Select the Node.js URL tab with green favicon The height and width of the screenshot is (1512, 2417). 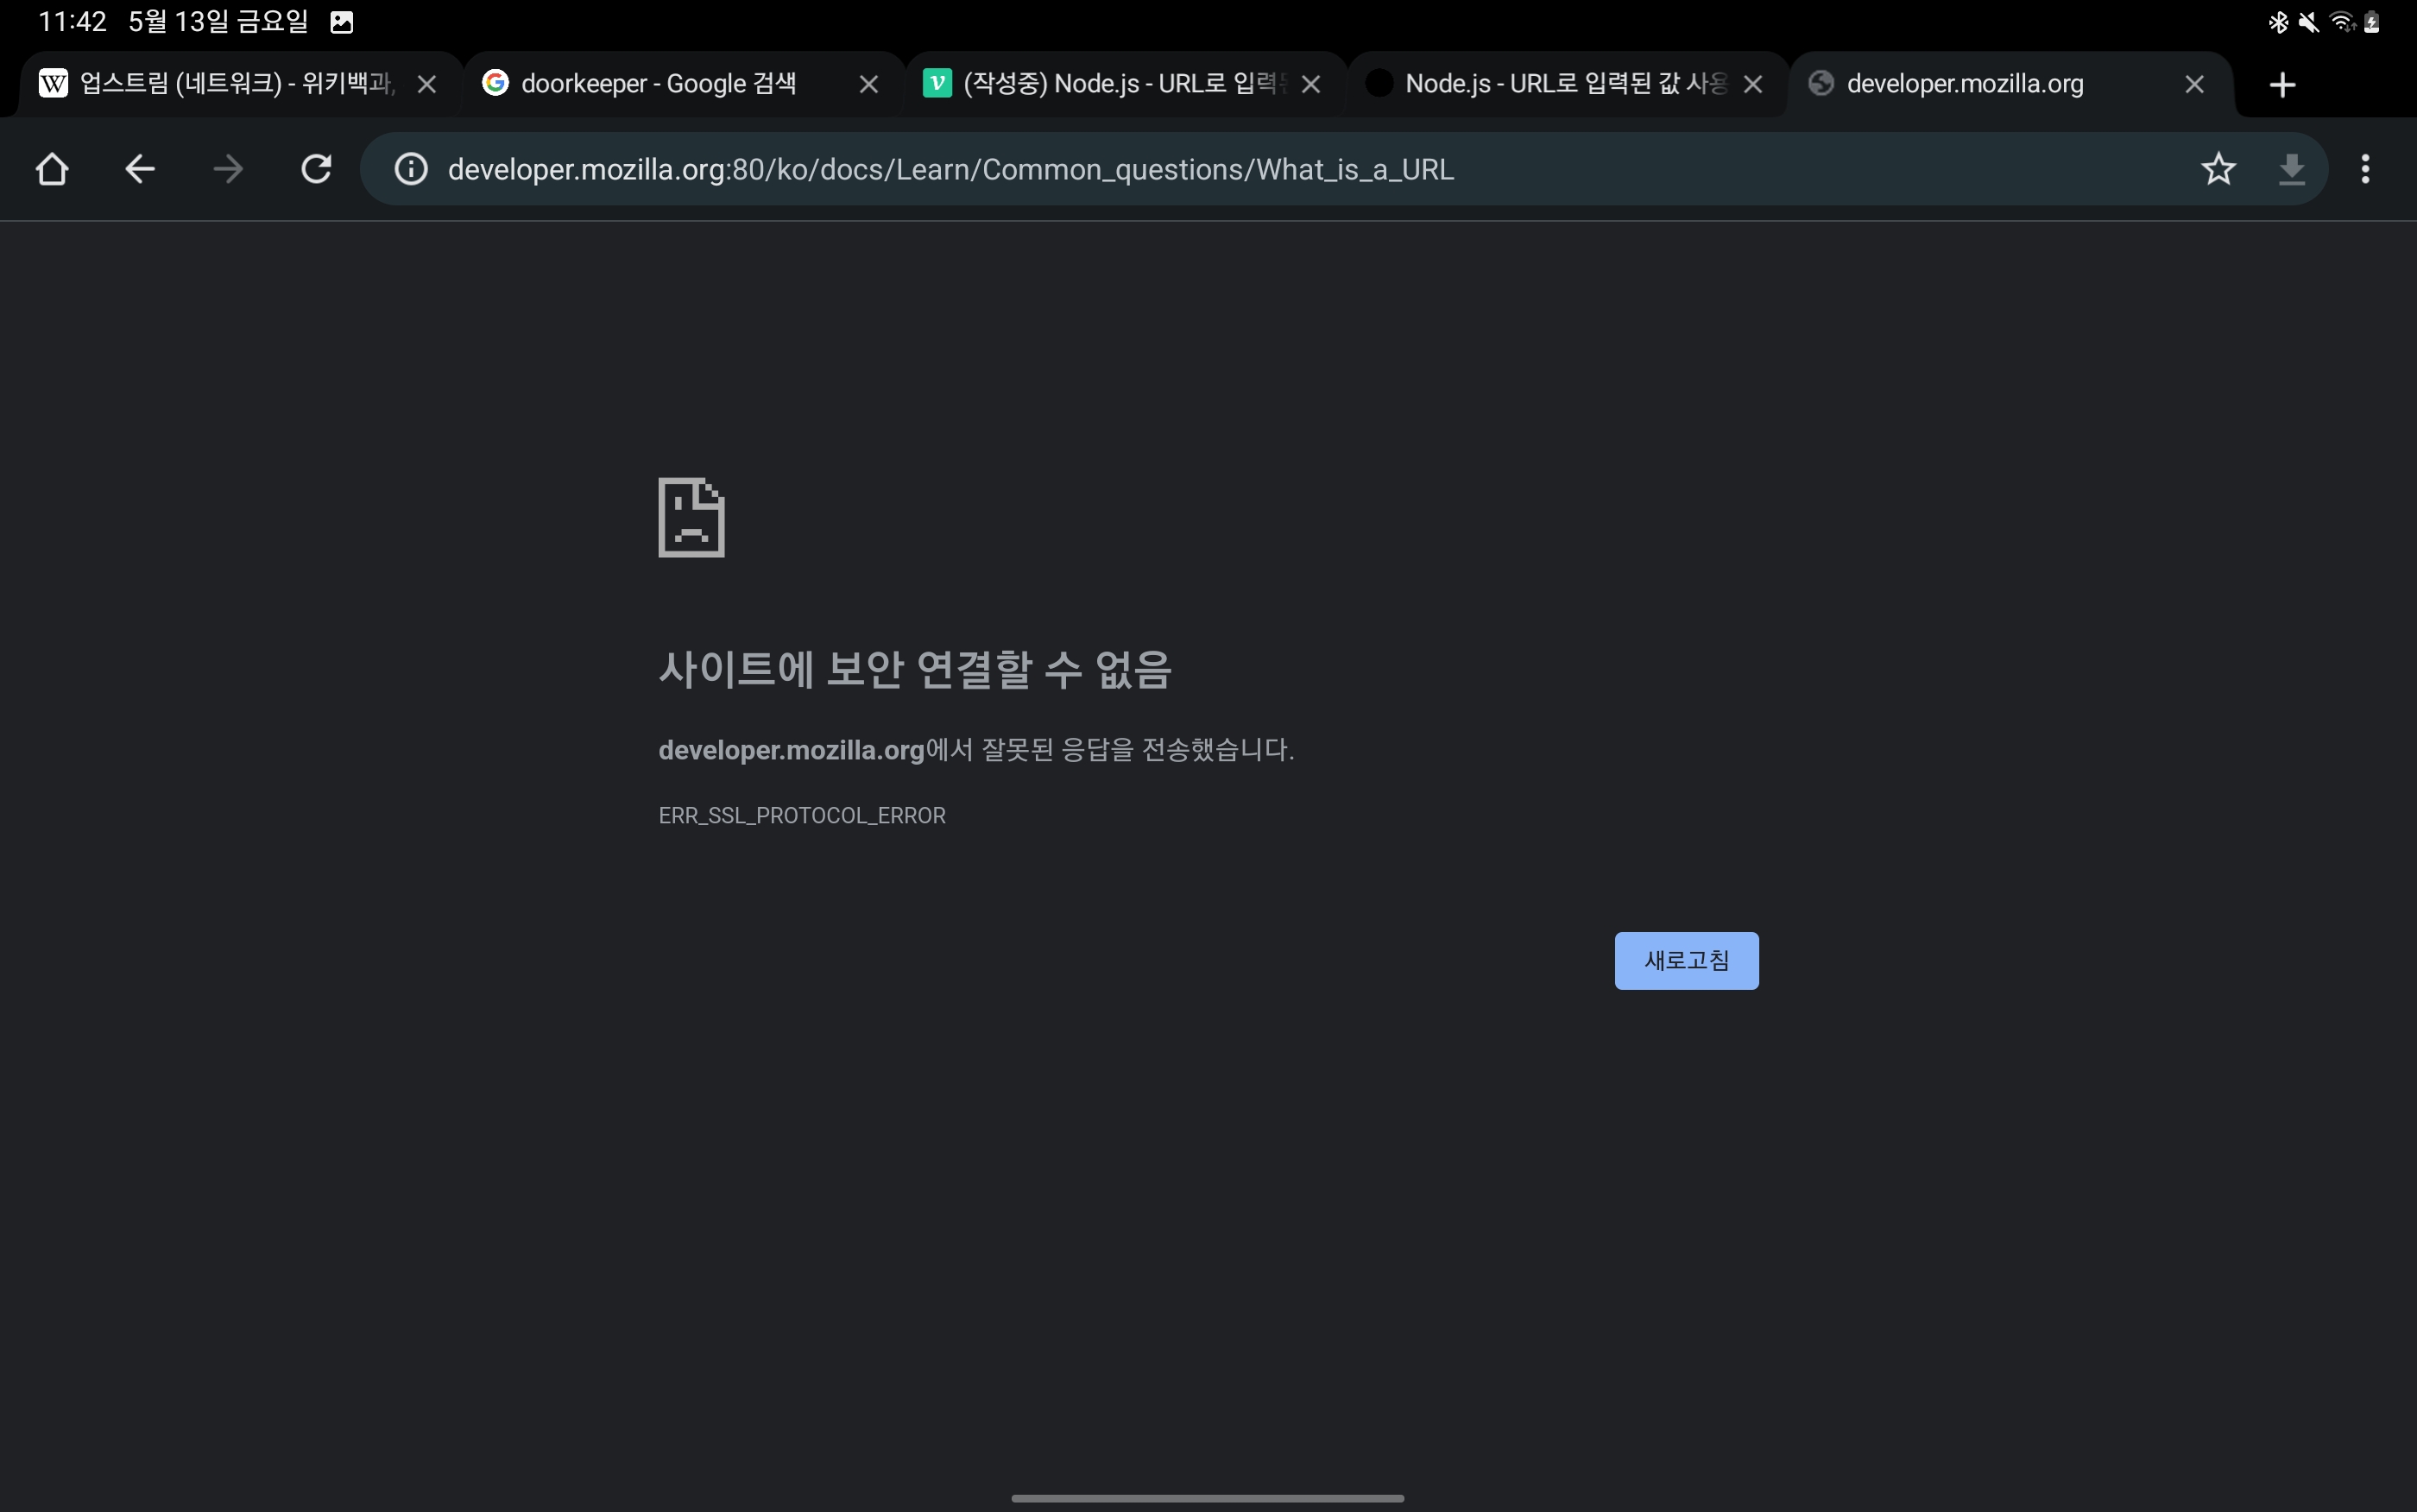click(x=1110, y=83)
